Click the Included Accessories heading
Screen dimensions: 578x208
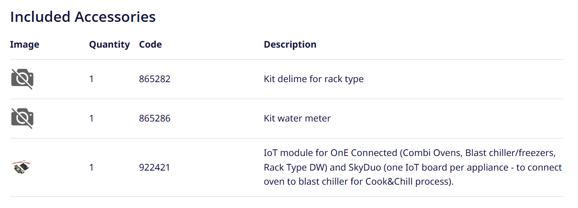(83, 17)
